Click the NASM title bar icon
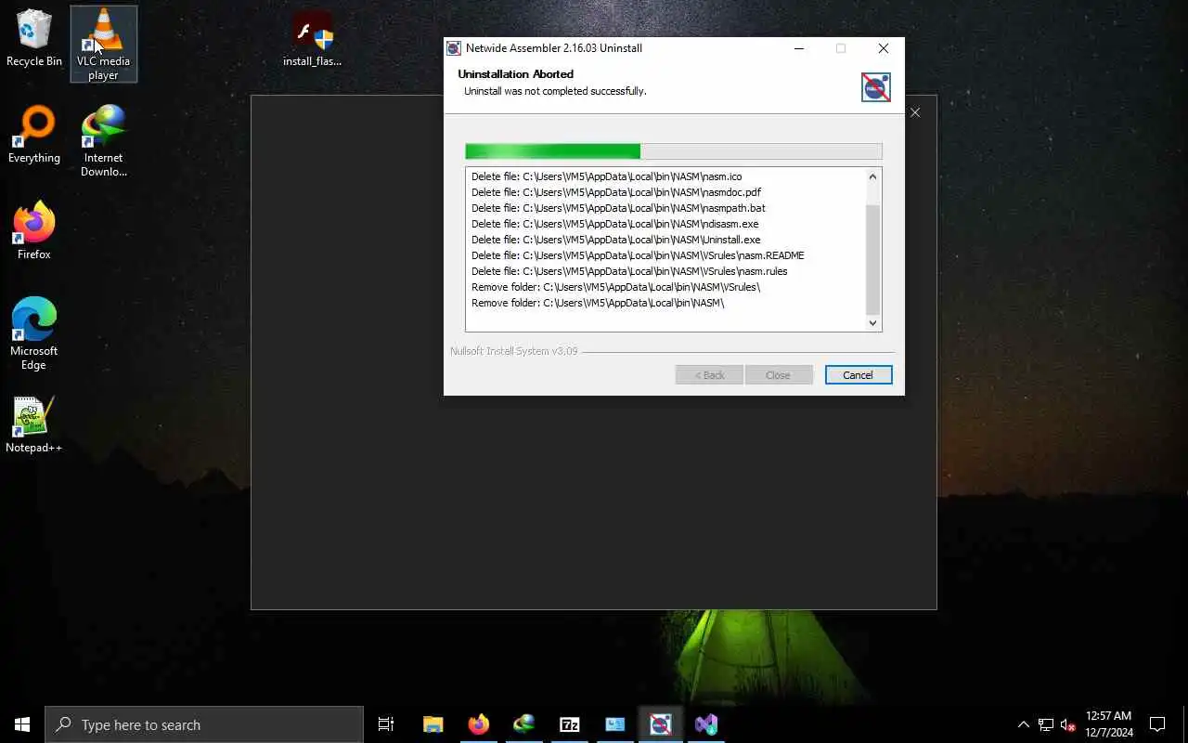The height and width of the screenshot is (743, 1188). [x=453, y=48]
